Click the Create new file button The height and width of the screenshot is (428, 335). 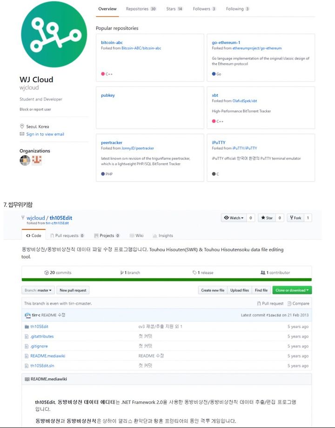[213, 290]
